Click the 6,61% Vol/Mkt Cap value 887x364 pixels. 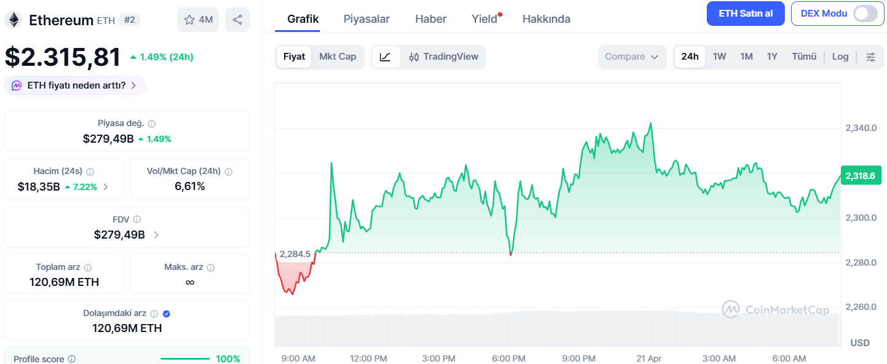(x=189, y=186)
